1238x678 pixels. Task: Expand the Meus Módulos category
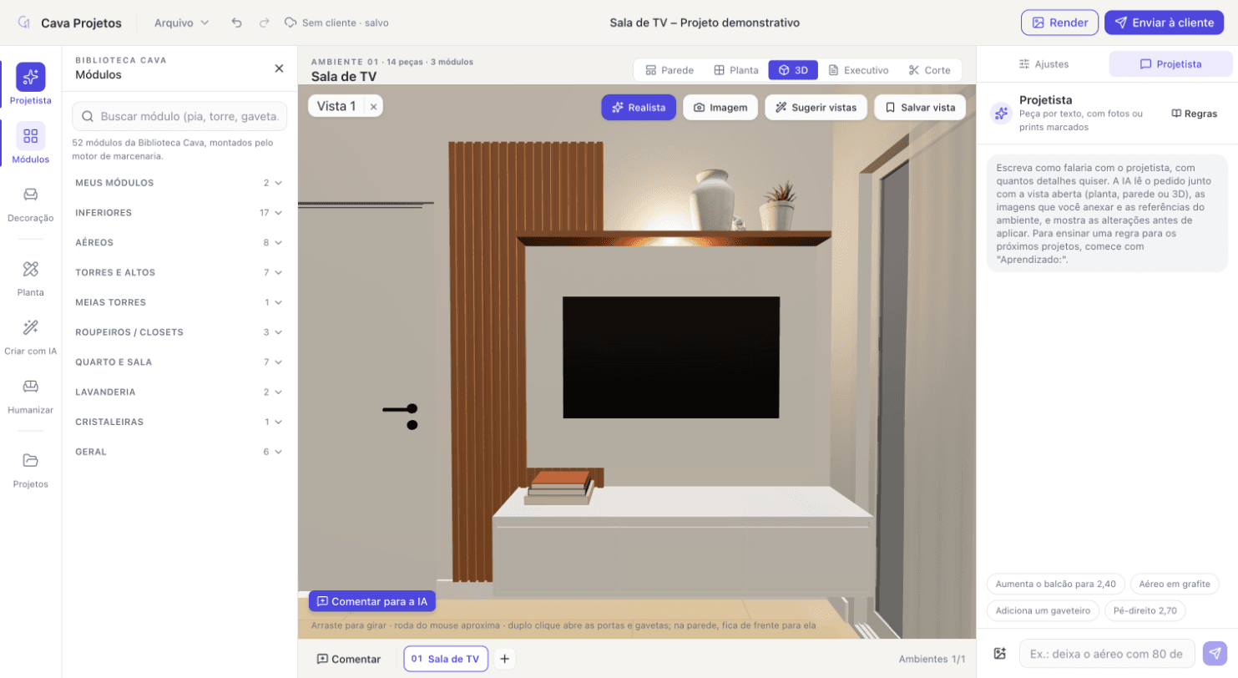coord(179,183)
